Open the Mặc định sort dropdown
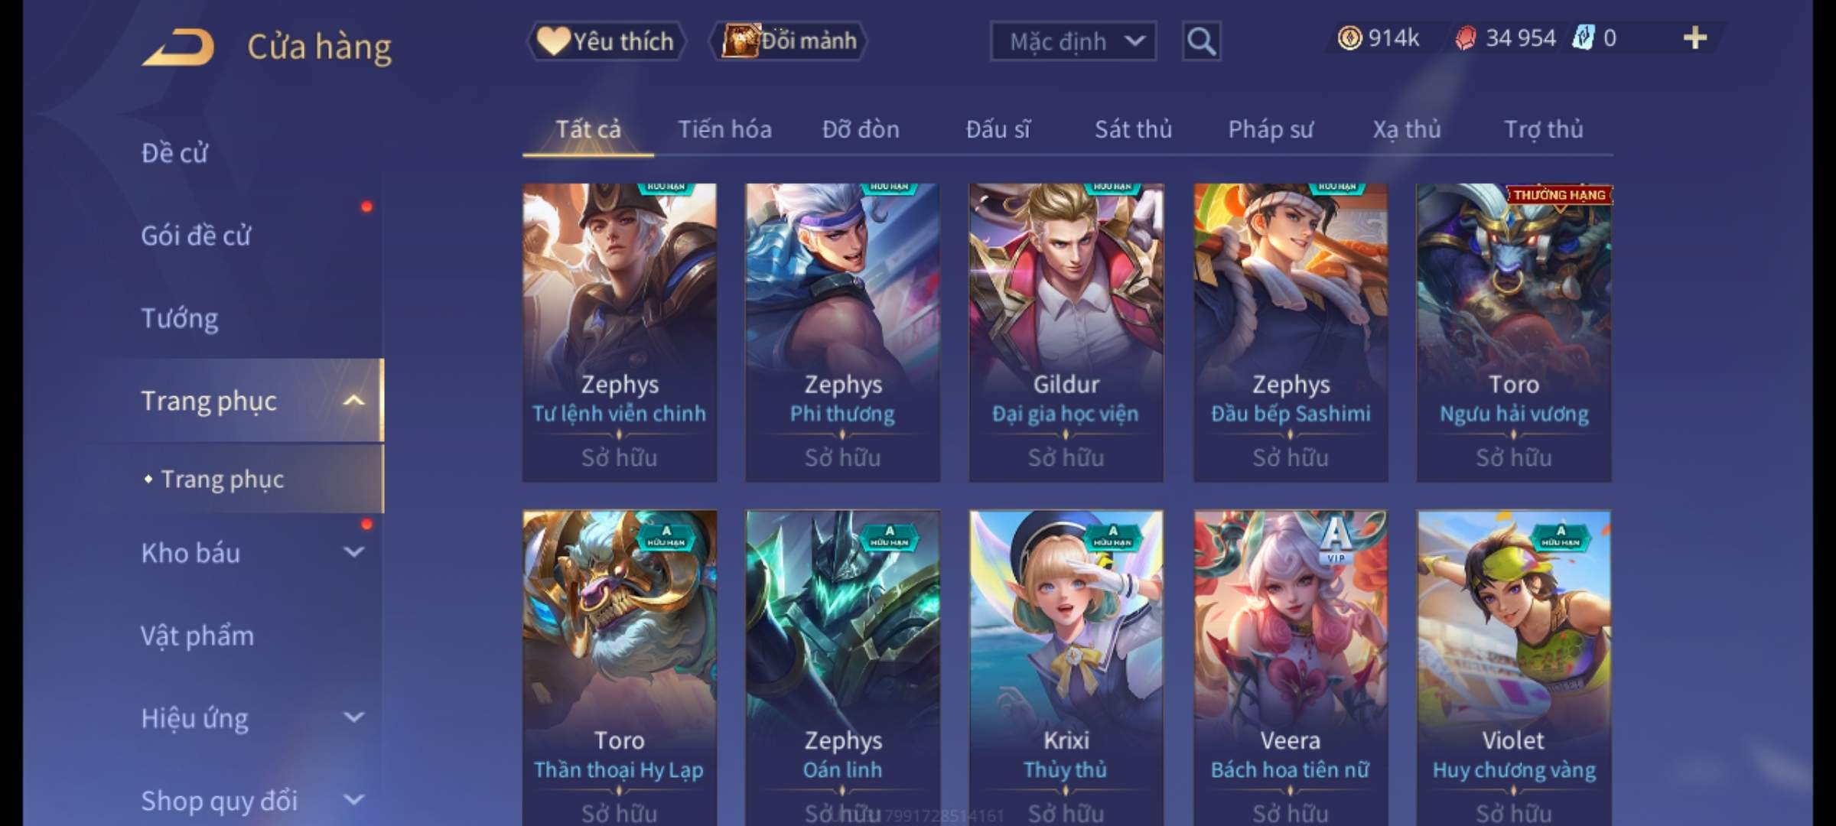Viewport: 1836px width, 826px height. tap(1073, 41)
